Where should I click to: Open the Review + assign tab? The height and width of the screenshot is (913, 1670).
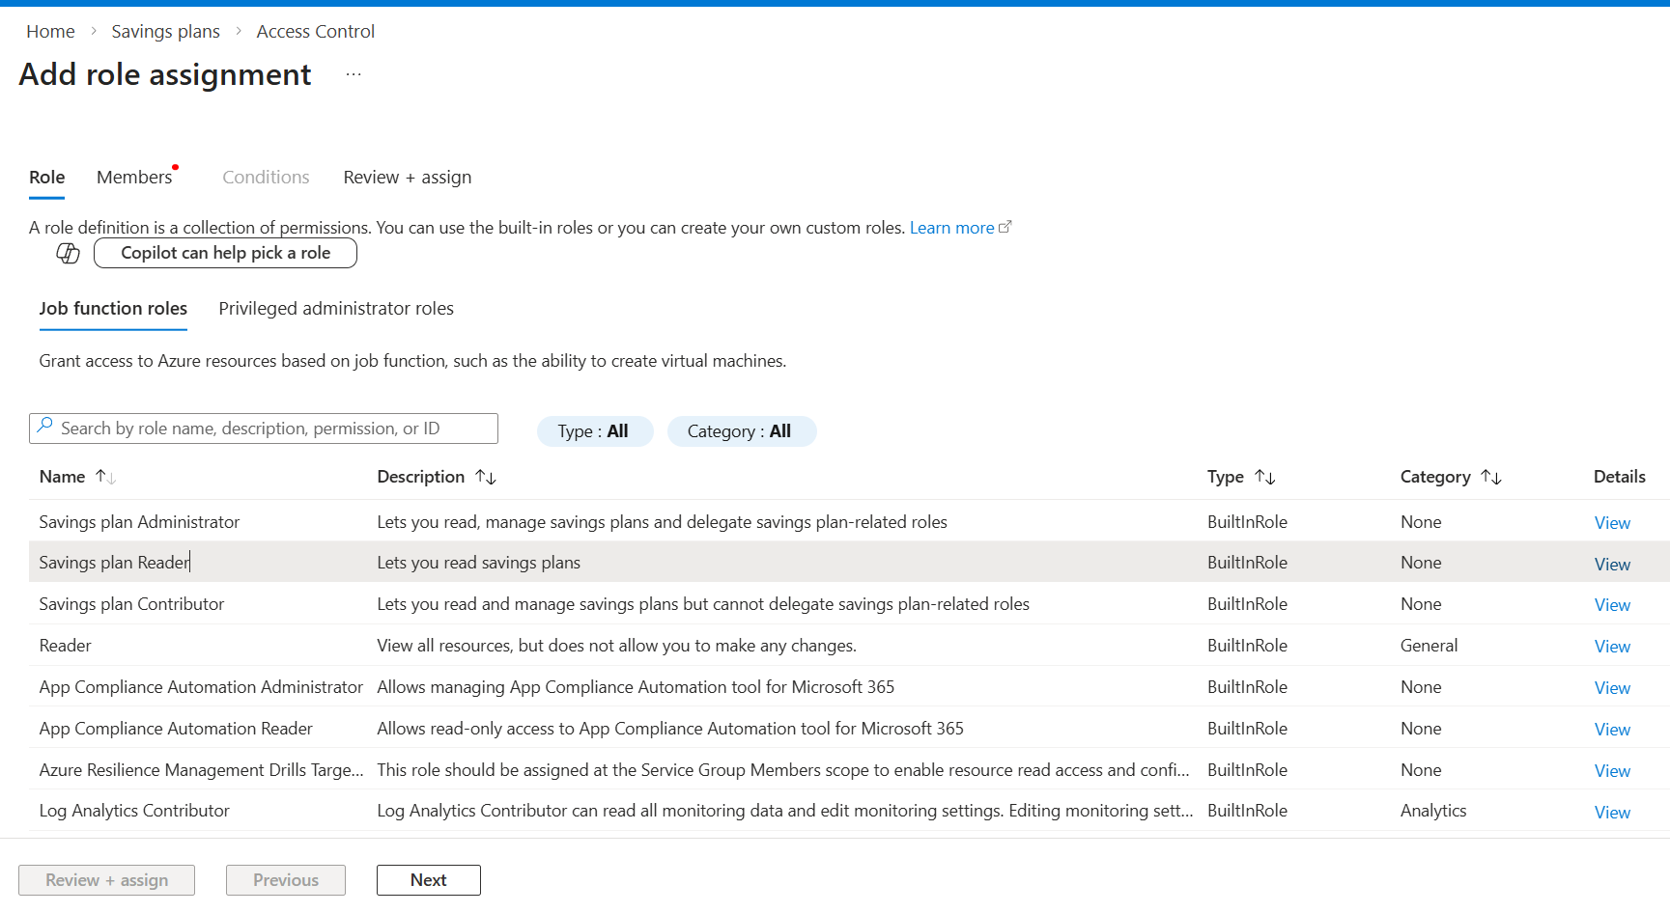[407, 178]
